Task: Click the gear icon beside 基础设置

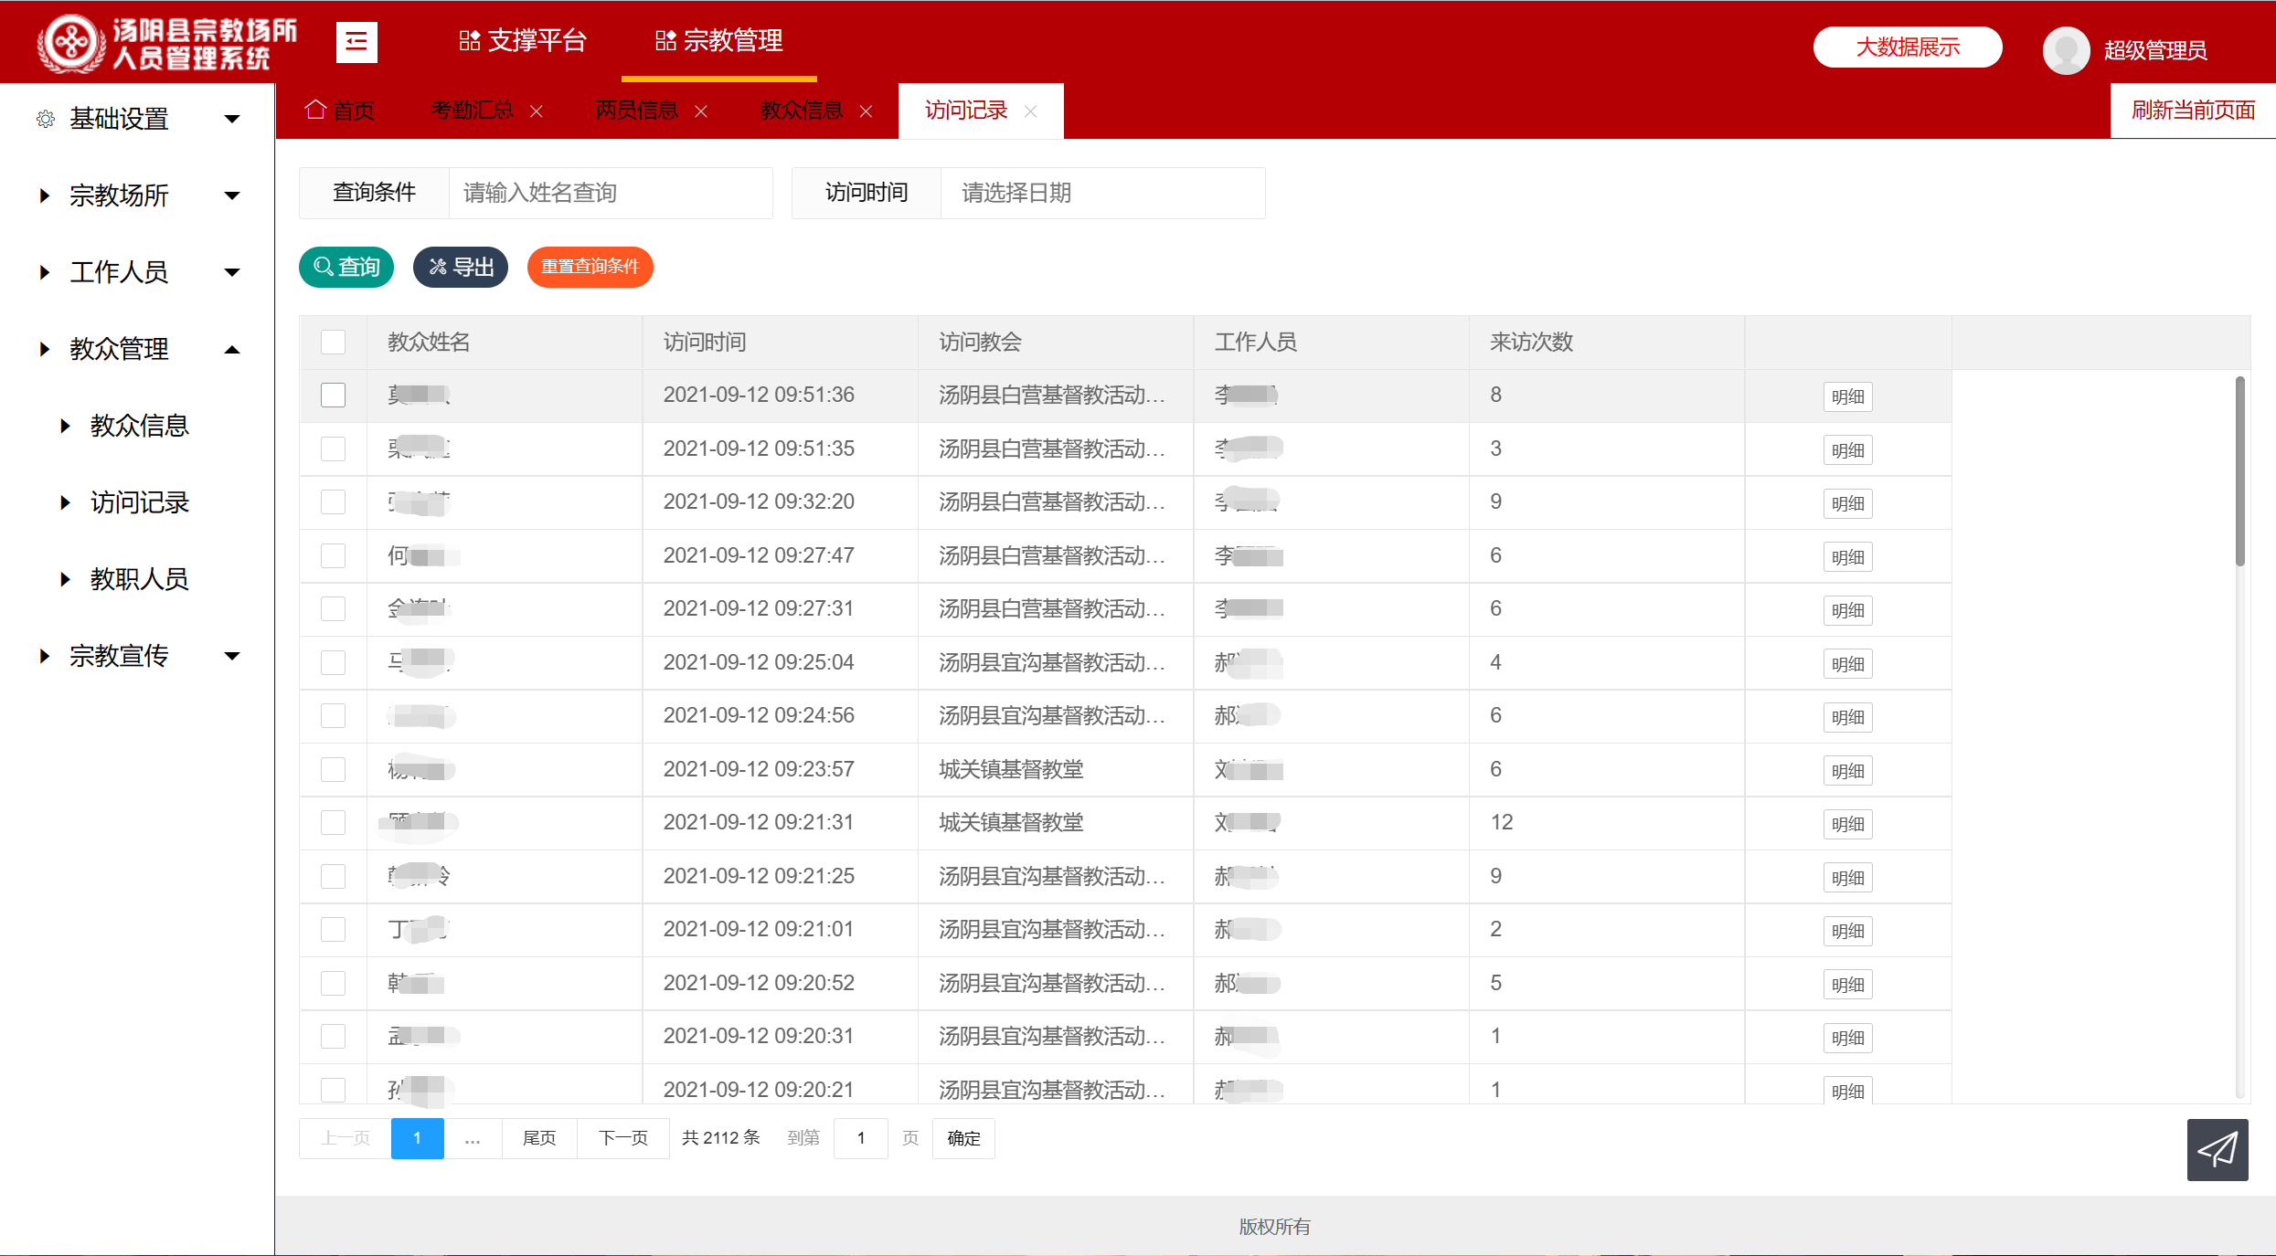Action: tap(45, 119)
